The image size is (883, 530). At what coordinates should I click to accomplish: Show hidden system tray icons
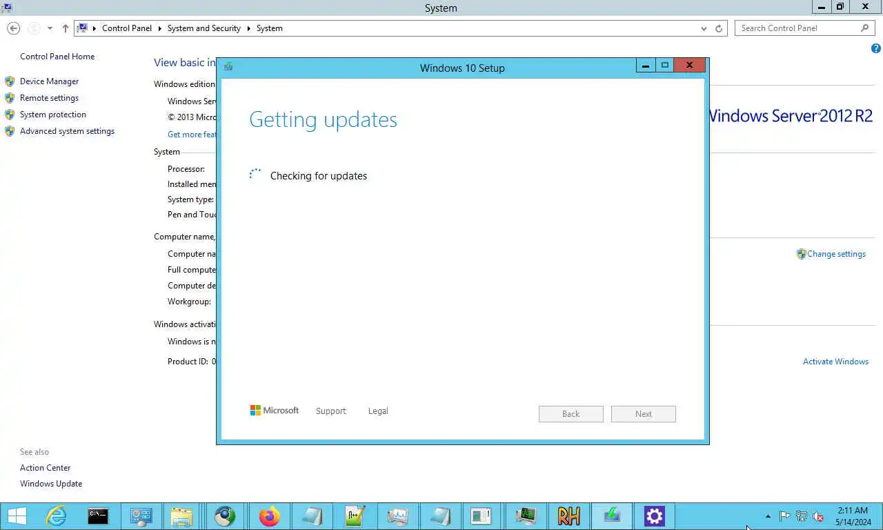[768, 516]
